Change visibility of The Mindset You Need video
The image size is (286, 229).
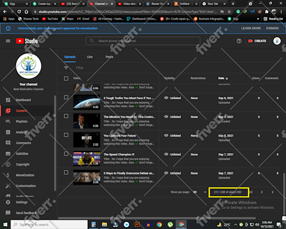pyautogui.click(x=172, y=117)
